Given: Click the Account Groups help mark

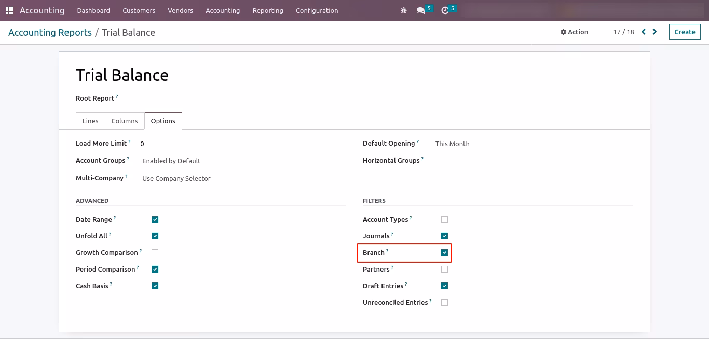Looking at the screenshot, I should (128, 159).
